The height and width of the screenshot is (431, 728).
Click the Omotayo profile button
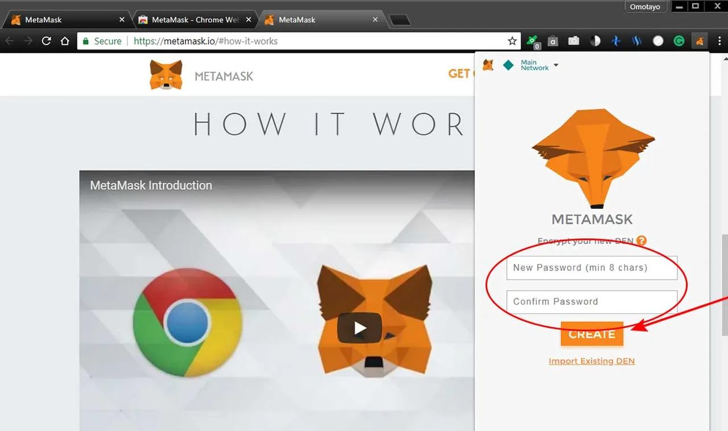point(646,7)
